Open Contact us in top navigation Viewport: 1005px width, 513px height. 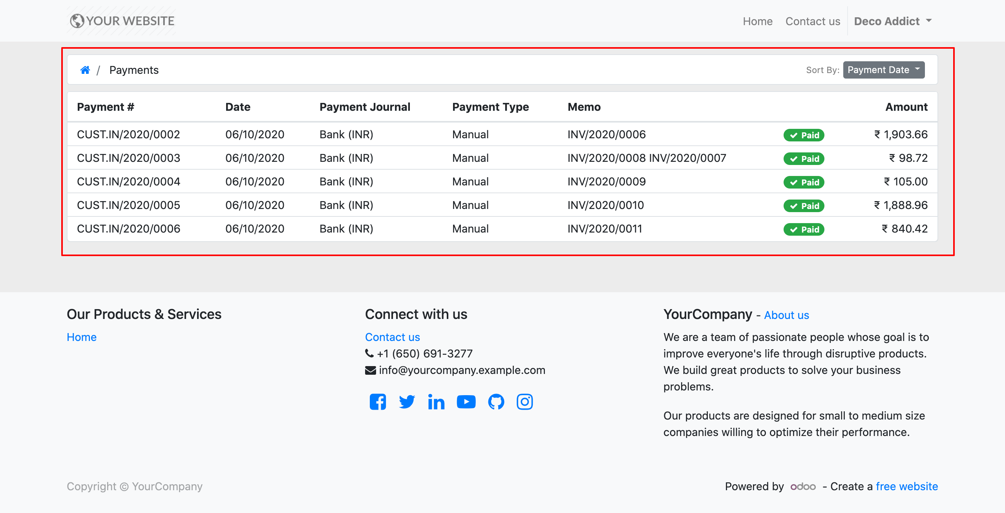(x=813, y=21)
